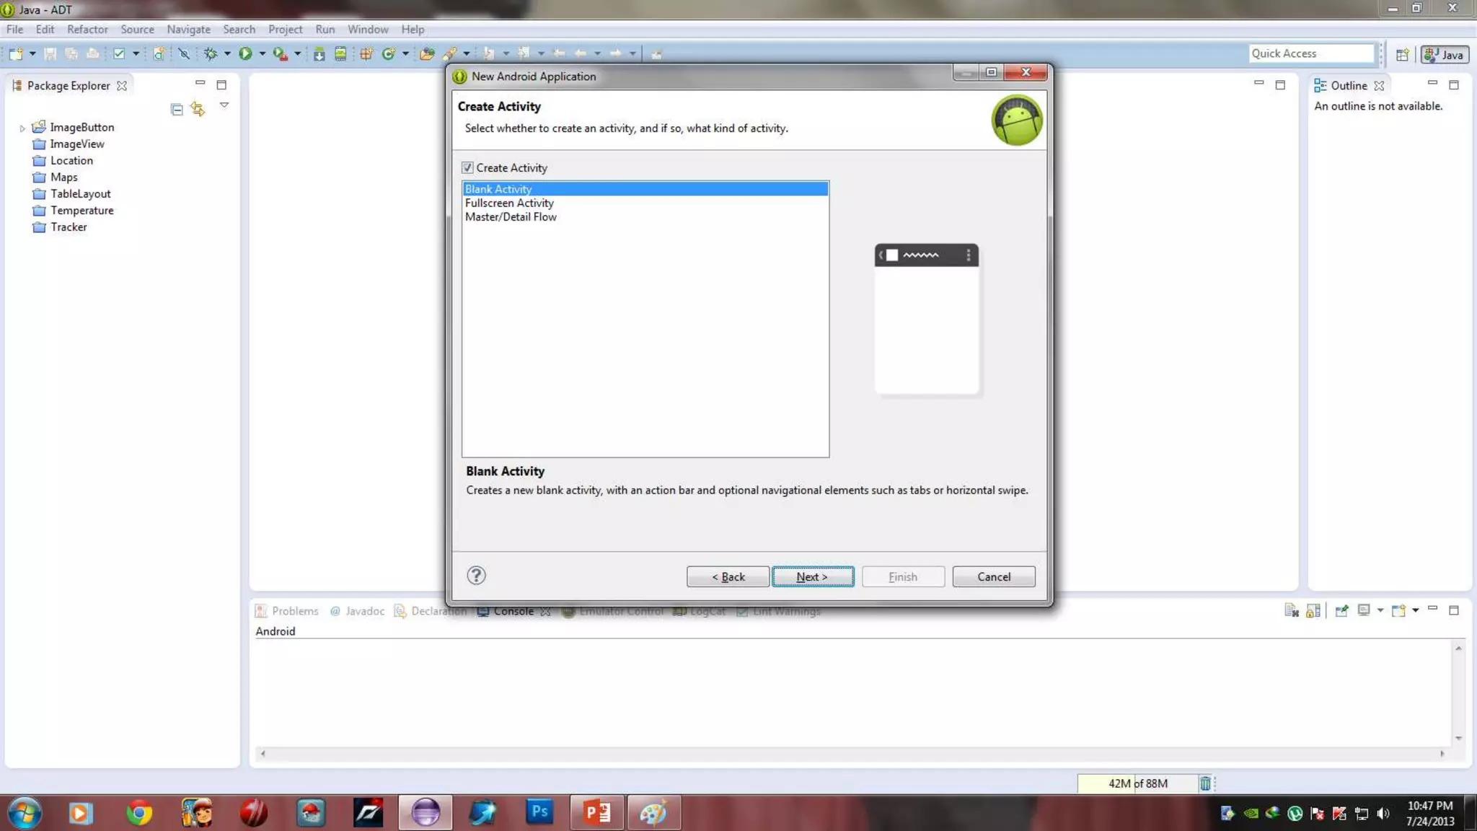
Task: Open the Refactor menu
Action: click(87, 30)
